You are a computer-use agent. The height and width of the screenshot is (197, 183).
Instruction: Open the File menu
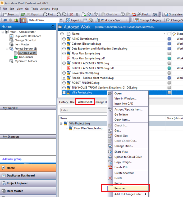tap(5, 9)
